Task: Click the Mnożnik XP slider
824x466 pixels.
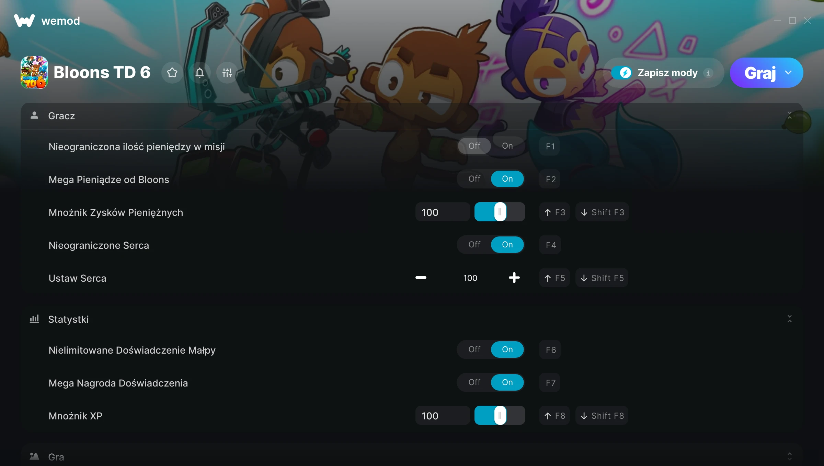Action: pos(500,415)
